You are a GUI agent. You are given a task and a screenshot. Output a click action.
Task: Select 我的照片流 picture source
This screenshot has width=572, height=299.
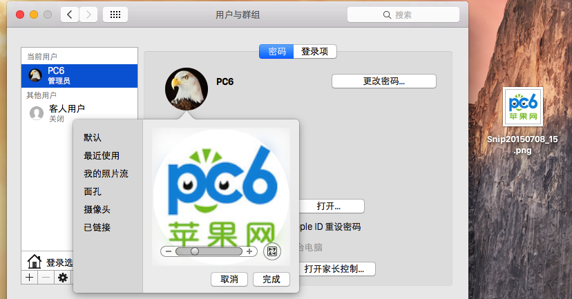[106, 173]
